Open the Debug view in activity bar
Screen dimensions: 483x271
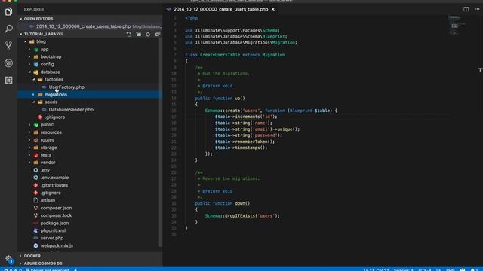point(8,63)
